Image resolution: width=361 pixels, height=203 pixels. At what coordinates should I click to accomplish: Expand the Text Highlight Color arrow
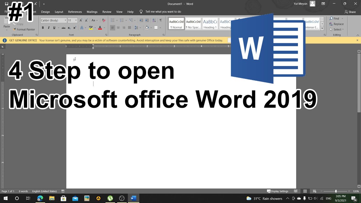95,28
